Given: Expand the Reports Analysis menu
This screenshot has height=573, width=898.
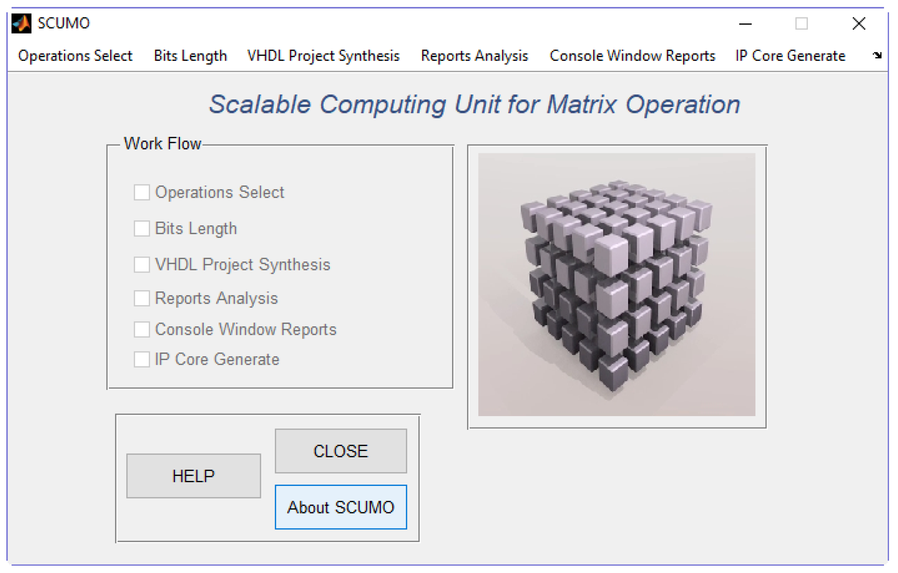Looking at the screenshot, I should point(474,56).
